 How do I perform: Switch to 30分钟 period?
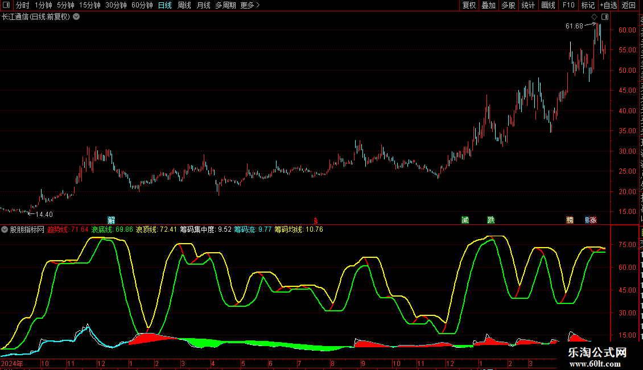tap(116, 5)
